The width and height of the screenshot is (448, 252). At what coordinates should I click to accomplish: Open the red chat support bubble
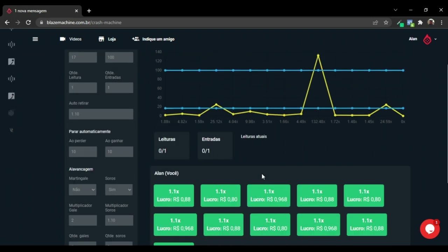pyautogui.click(x=430, y=229)
